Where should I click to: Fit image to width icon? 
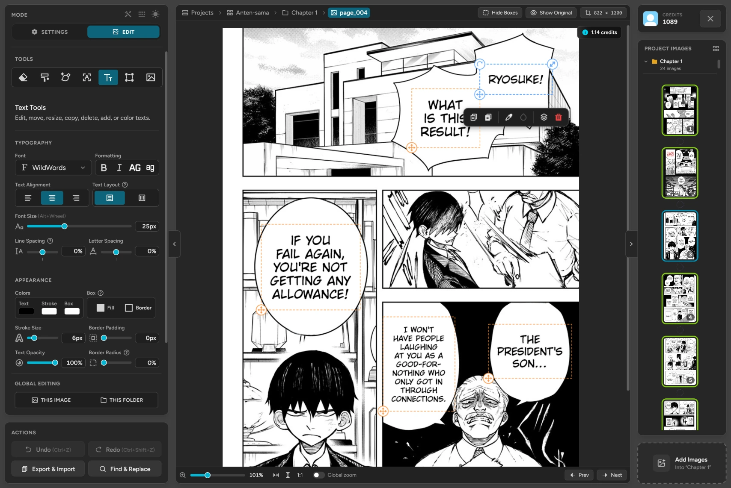pos(276,475)
